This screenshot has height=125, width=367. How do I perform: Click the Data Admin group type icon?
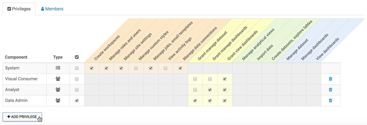tap(58, 101)
